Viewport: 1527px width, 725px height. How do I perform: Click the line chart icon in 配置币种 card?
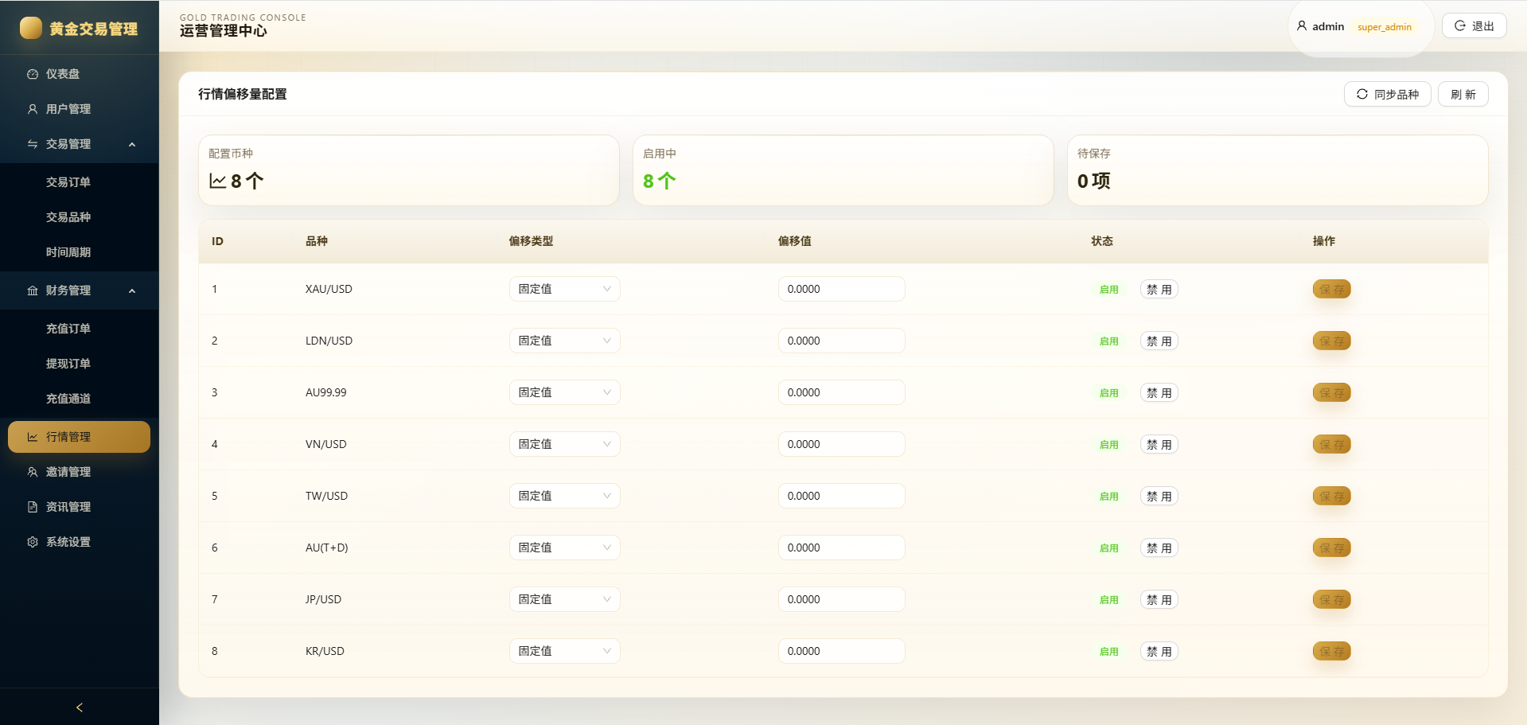(x=217, y=181)
